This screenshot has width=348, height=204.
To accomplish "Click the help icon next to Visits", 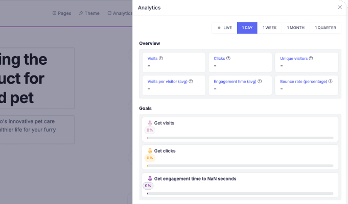I will 161,58.
